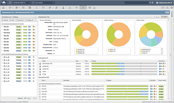This screenshot has width=174, height=103.
Task: Open the form template toolbar icon
Action: coord(90,8)
